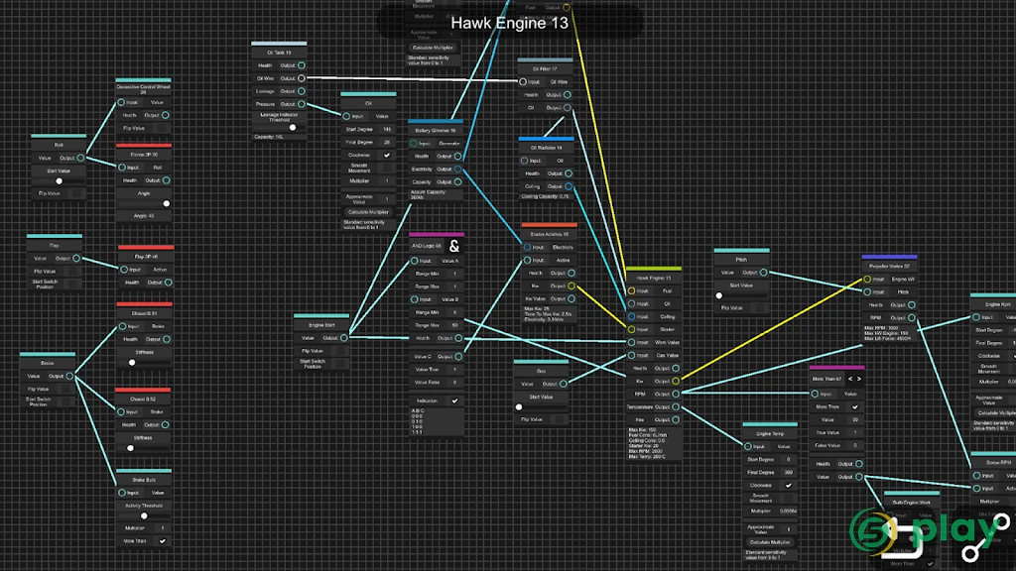
Task: Select the Kw output port of Hawk Engine 13
Action: (x=676, y=381)
